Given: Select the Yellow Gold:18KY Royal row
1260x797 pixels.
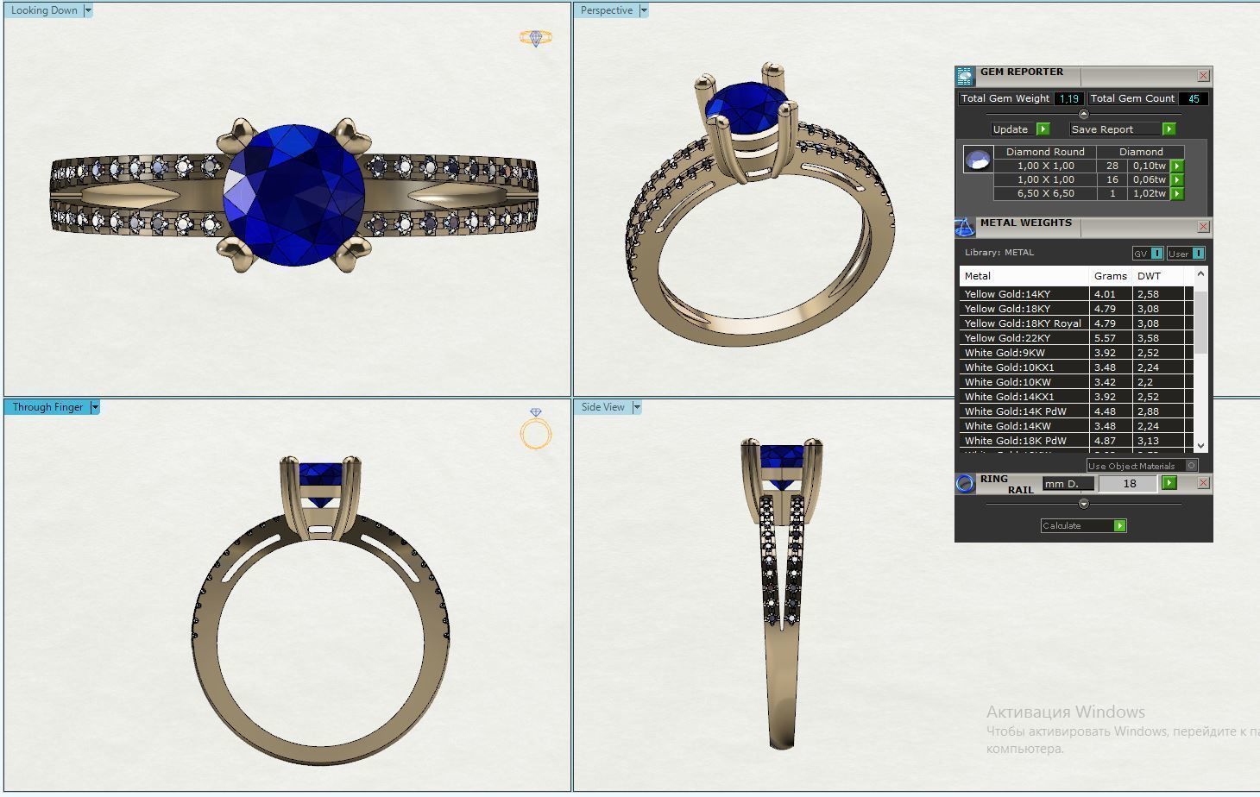Looking at the screenshot, I should [x=1076, y=323].
